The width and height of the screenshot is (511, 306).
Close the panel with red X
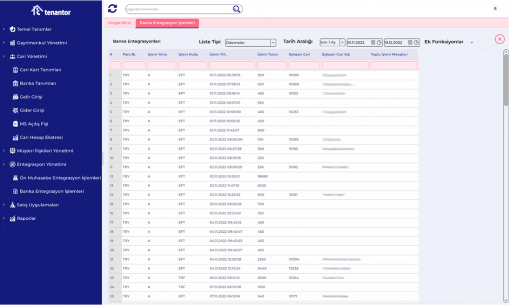click(500, 39)
